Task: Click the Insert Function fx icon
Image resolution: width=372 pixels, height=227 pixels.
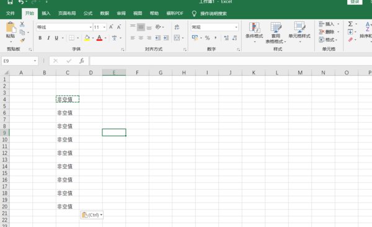Action: click(x=82, y=61)
